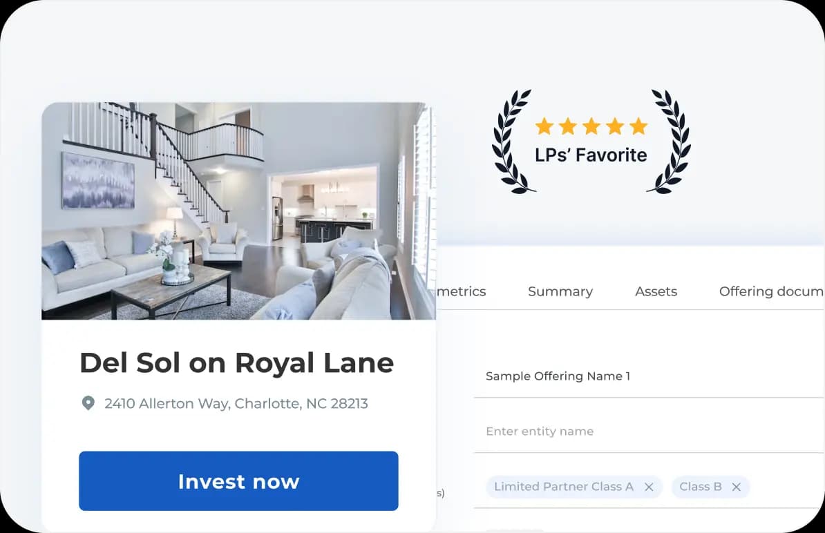The height and width of the screenshot is (533, 825).
Task: Click the LPs' Favorite badge text
Action: 591,155
